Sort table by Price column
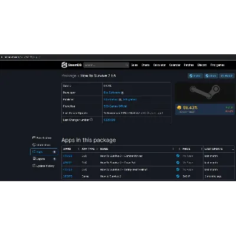Screen dimensions: 236x236 192,149
